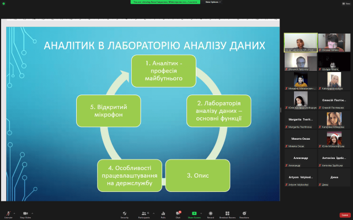Open the Chat panel

click(178, 213)
